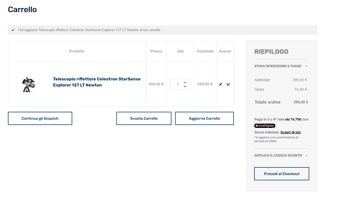
Task: Click the 'commissione di servizio di 3,60€' note
Action: tap(276, 139)
